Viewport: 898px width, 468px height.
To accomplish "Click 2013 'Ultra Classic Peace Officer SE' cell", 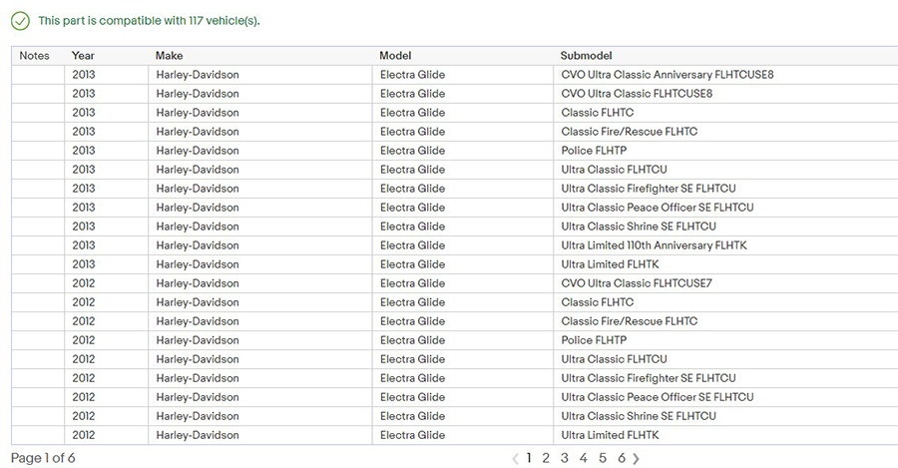I will click(725, 207).
